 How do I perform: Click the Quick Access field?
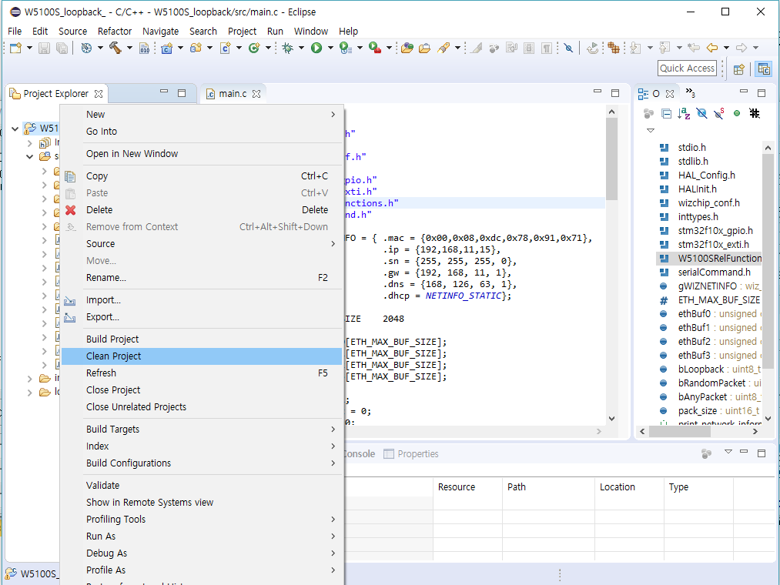[x=687, y=69]
